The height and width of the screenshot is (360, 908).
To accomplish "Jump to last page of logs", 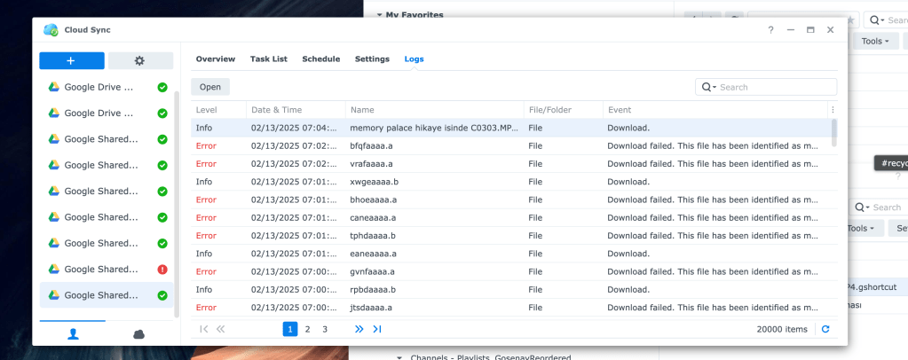I will coord(377,329).
